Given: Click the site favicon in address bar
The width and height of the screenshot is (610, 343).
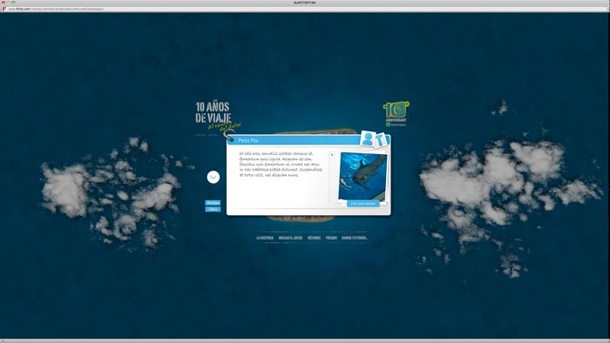Looking at the screenshot, I should pos(4,9).
